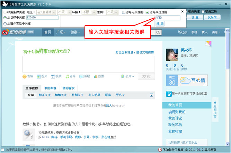
Task: Open the 年龄 dropdown
Action: point(89,12)
